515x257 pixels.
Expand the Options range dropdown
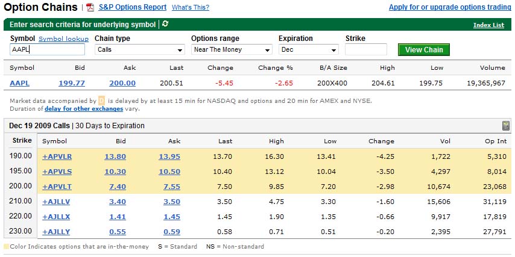click(232, 50)
